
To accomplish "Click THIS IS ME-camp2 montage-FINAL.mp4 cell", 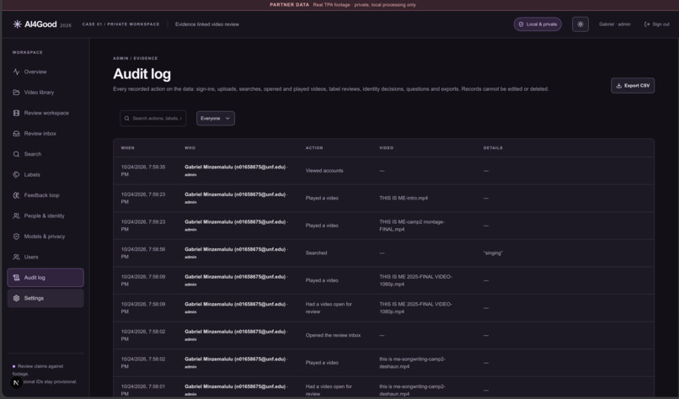I will point(412,226).
